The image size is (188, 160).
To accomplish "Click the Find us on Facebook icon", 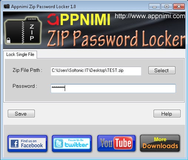I will 27,143.
